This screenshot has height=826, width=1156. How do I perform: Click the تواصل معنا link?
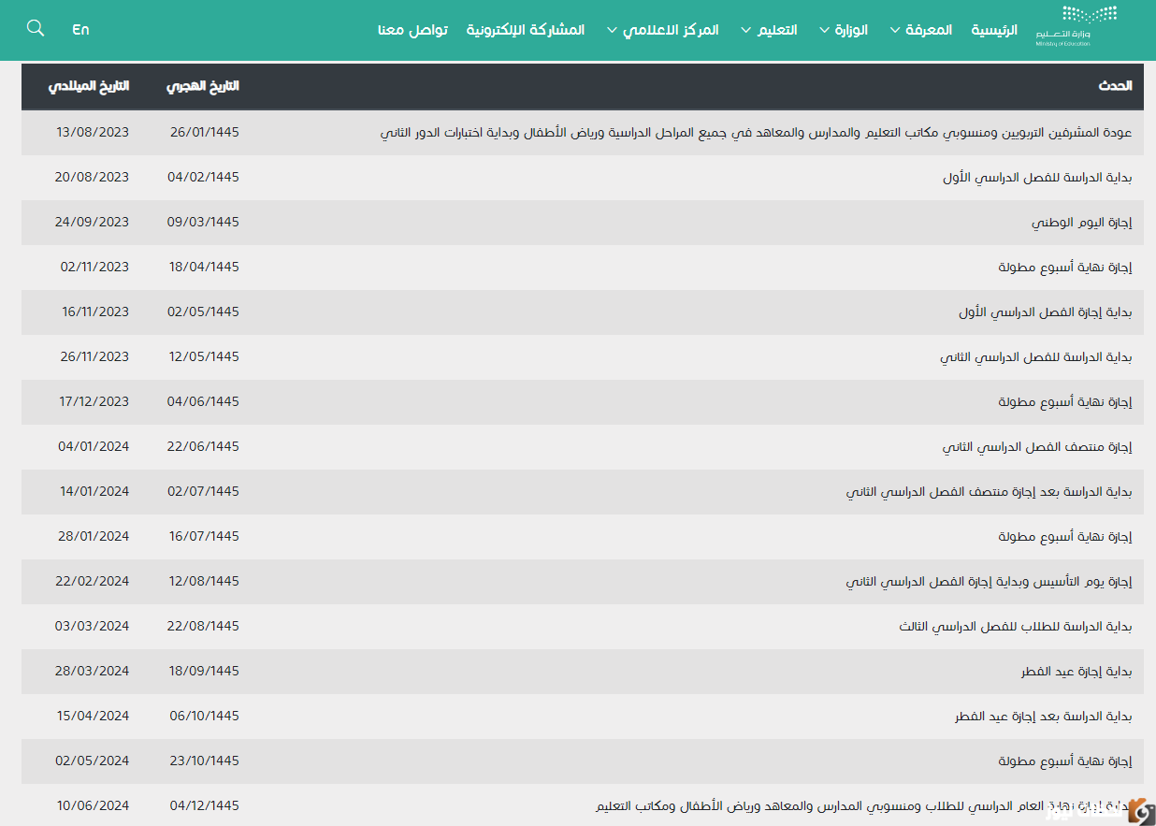click(412, 29)
